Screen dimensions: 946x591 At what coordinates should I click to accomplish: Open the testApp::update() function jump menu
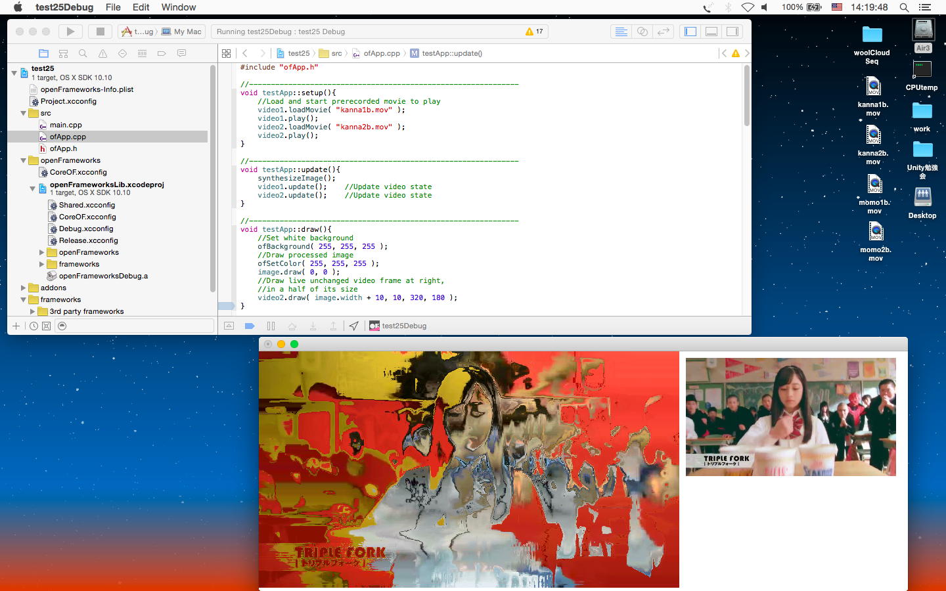[446, 53]
